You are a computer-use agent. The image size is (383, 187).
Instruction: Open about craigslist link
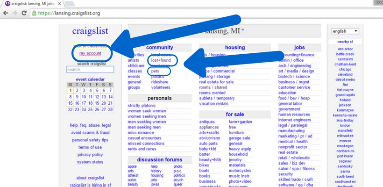pyautogui.click(x=90, y=178)
